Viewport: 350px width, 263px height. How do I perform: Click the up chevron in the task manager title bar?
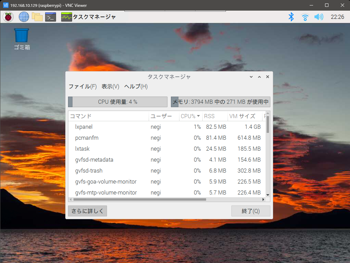coord(259,77)
